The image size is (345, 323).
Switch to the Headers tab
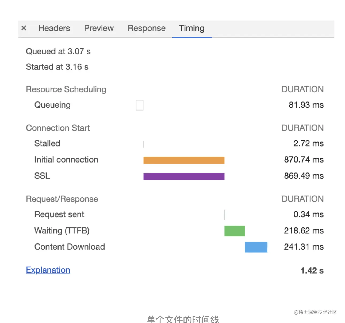click(x=54, y=28)
